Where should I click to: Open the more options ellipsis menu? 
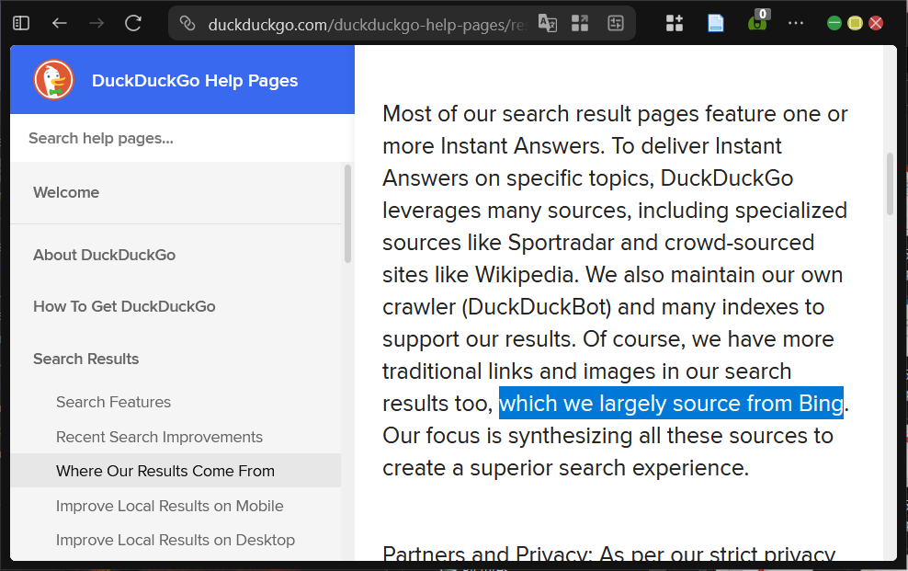point(795,22)
